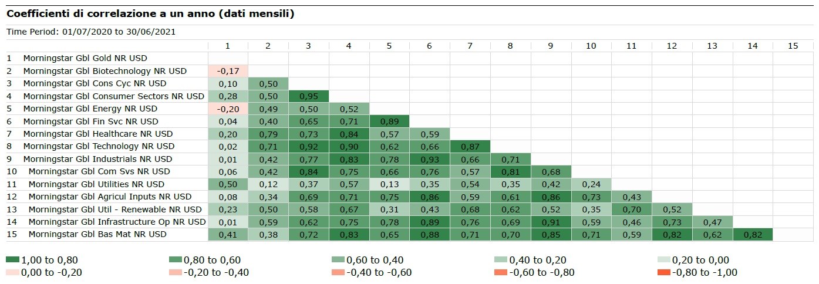
Task: Click the Morningstar Gbl Energy NR USD label
Action: tap(90, 109)
